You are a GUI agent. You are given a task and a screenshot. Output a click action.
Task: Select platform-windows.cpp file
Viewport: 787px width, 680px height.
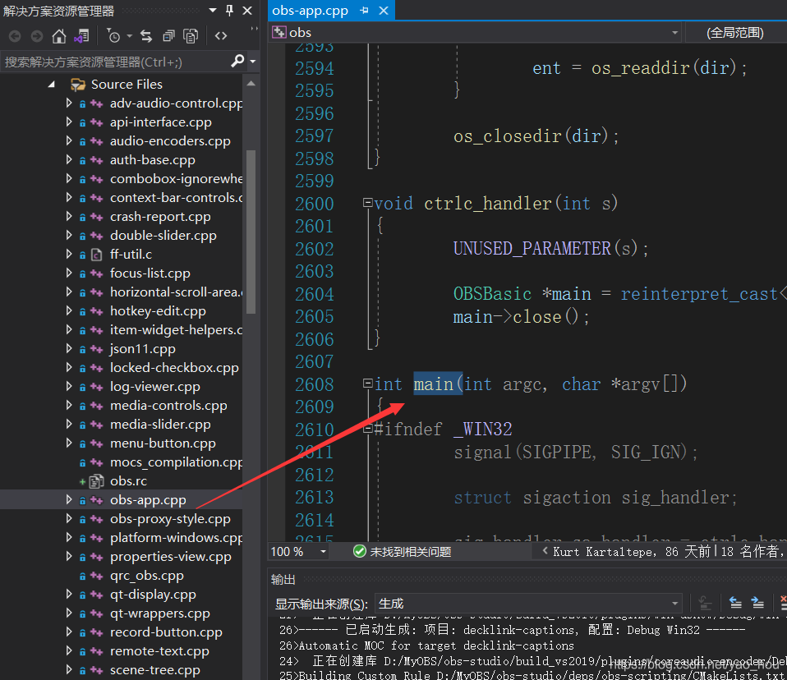(176, 538)
